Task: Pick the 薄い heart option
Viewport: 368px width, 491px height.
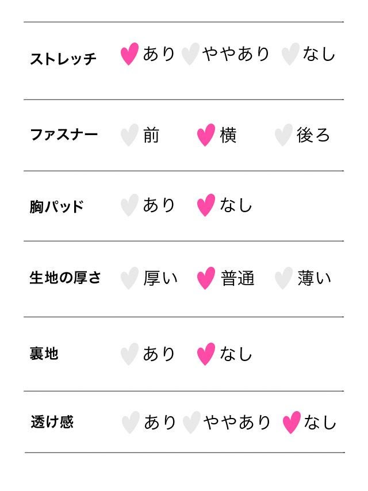Action: click(x=283, y=278)
